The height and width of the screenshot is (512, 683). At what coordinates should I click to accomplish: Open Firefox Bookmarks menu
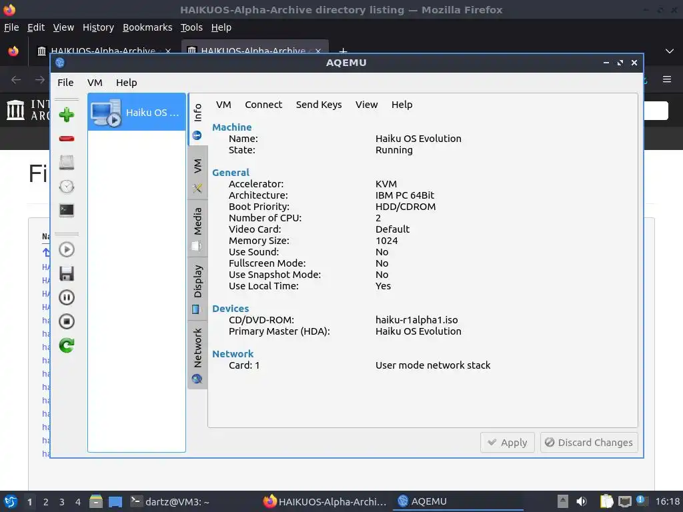(147, 27)
